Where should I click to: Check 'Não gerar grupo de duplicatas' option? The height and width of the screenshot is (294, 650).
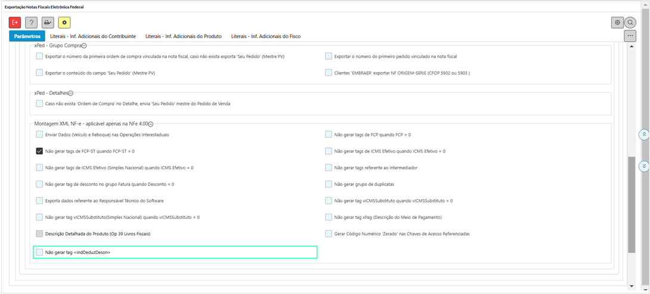(329, 184)
